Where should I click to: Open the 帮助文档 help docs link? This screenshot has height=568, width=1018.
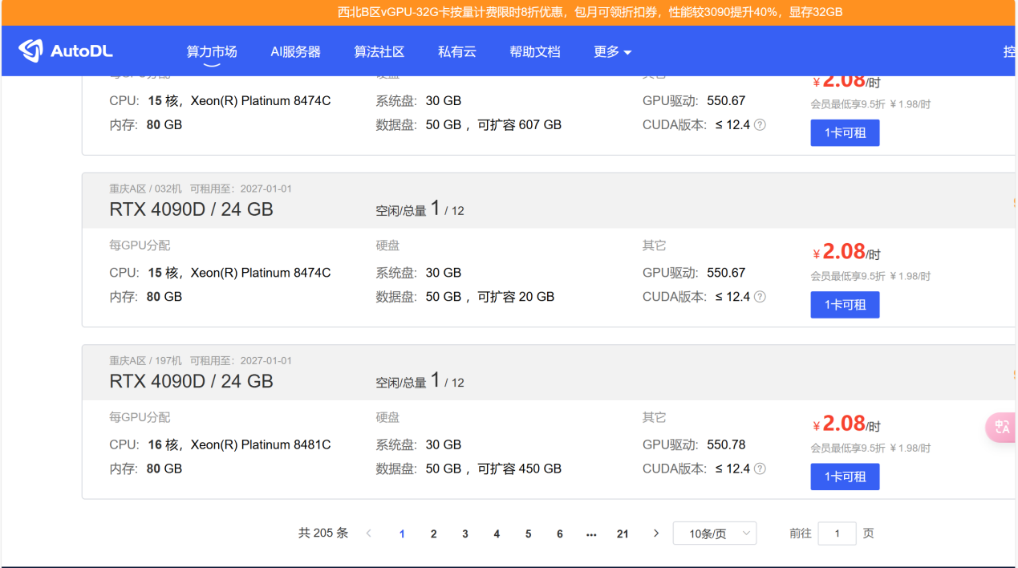point(534,52)
